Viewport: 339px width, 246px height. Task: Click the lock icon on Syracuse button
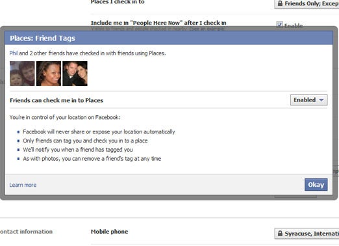[280, 234]
